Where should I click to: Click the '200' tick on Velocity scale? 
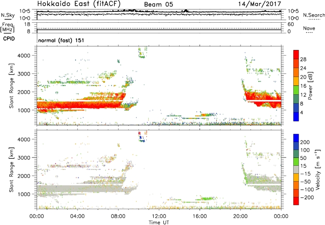[x=305, y=142]
